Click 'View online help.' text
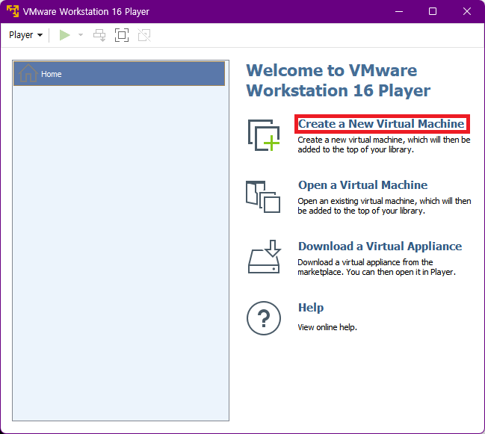Image resolution: width=485 pixels, height=434 pixels. [x=327, y=327]
